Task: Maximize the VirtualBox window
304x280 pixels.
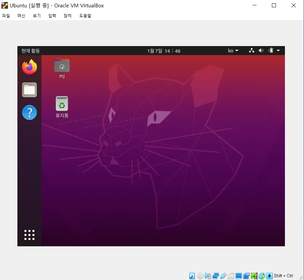Action: pyautogui.click(x=274, y=5)
